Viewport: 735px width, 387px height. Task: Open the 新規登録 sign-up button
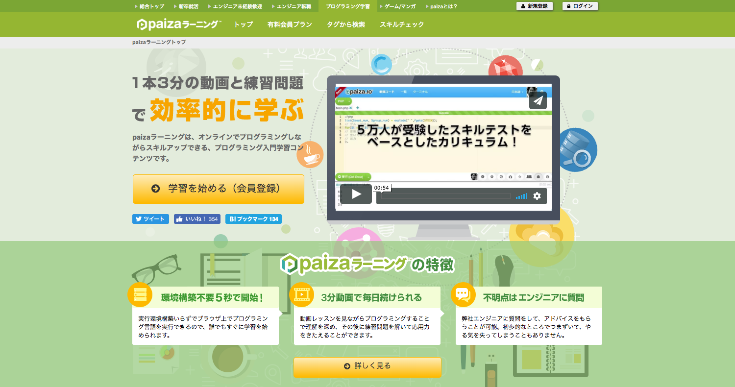click(x=535, y=6)
